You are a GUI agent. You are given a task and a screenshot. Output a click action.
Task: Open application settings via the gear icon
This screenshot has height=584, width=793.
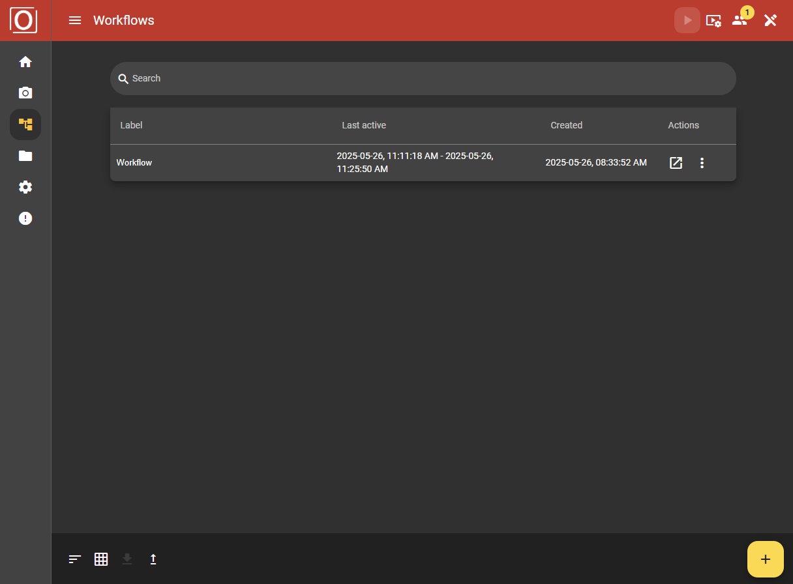25,186
